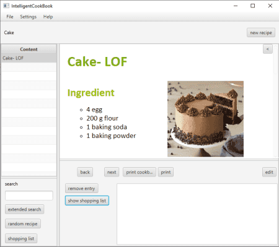Collapse the recipe panel with the < button
279x247 pixels.
tap(268, 49)
